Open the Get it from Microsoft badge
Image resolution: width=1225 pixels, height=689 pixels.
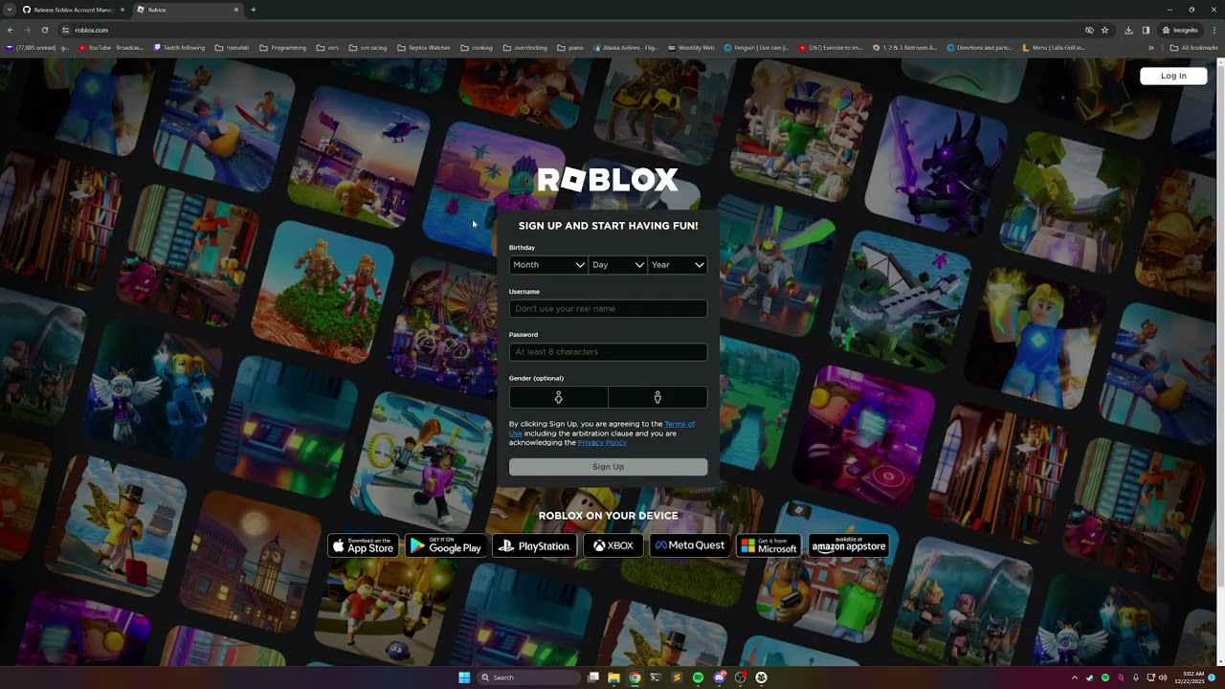tap(768, 545)
